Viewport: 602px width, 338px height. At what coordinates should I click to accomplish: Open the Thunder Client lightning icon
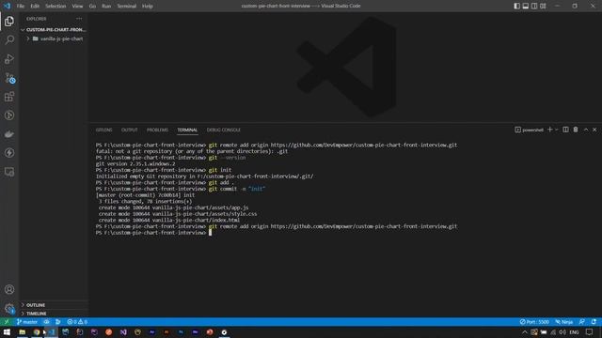[x=9, y=153]
